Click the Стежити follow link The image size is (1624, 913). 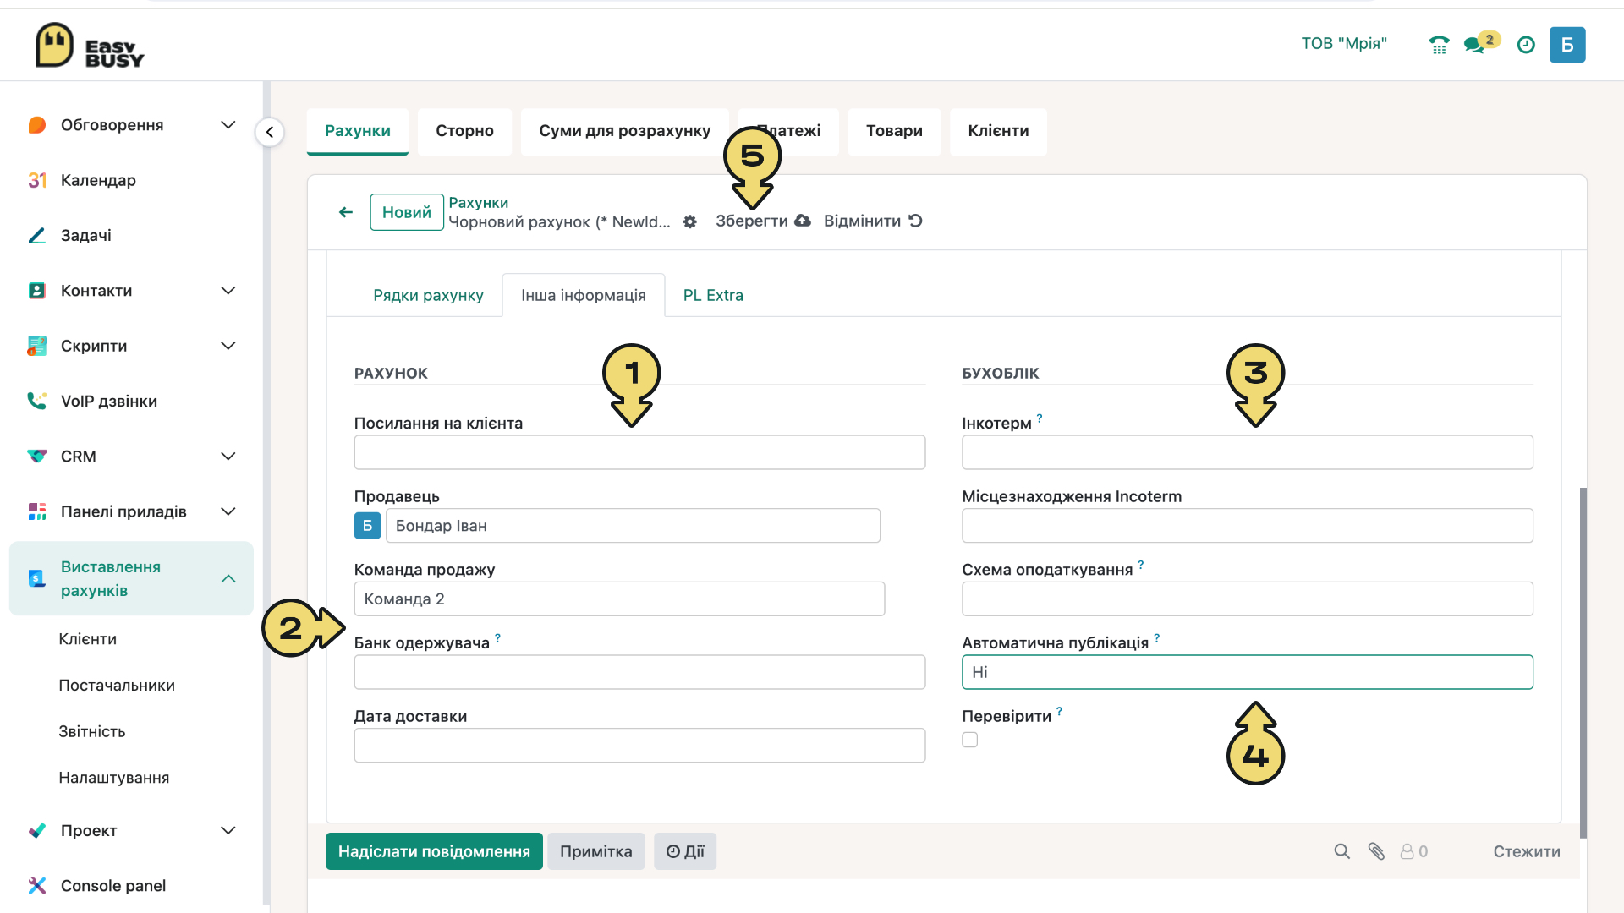coord(1527,851)
